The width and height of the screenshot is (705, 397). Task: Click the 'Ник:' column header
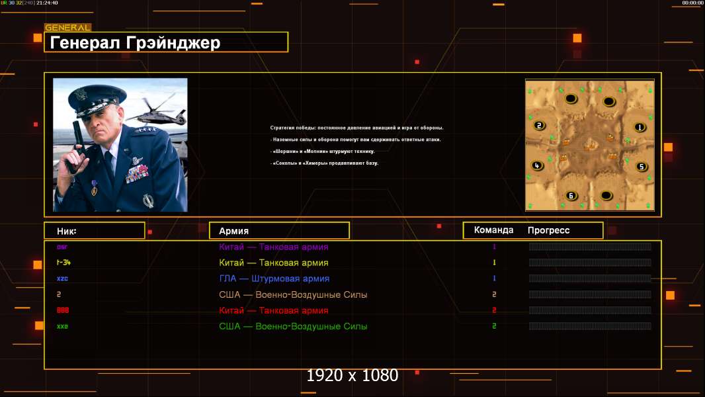tap(94, 231)
